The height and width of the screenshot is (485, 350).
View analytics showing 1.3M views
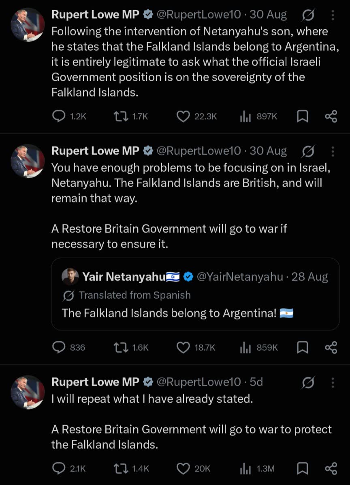(257, 469)
